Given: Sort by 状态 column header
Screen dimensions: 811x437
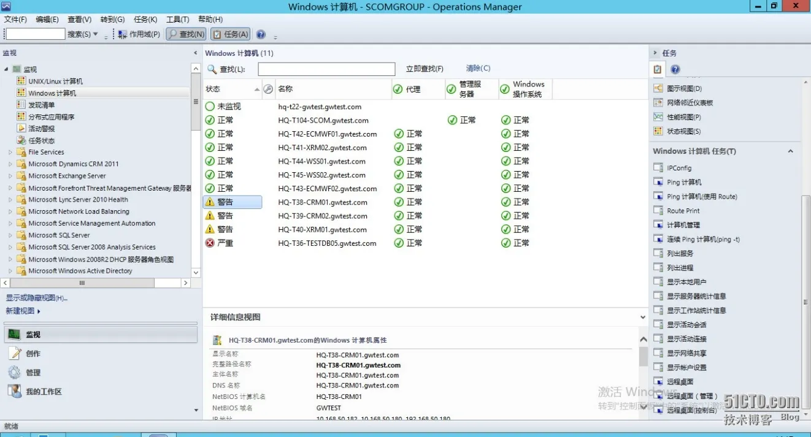Looking at the screenshot, I should pos(233,89).
